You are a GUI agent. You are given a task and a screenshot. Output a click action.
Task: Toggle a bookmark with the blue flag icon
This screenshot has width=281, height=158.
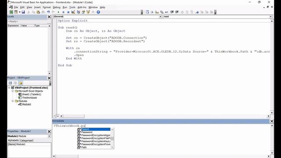(x=197, y=12)
